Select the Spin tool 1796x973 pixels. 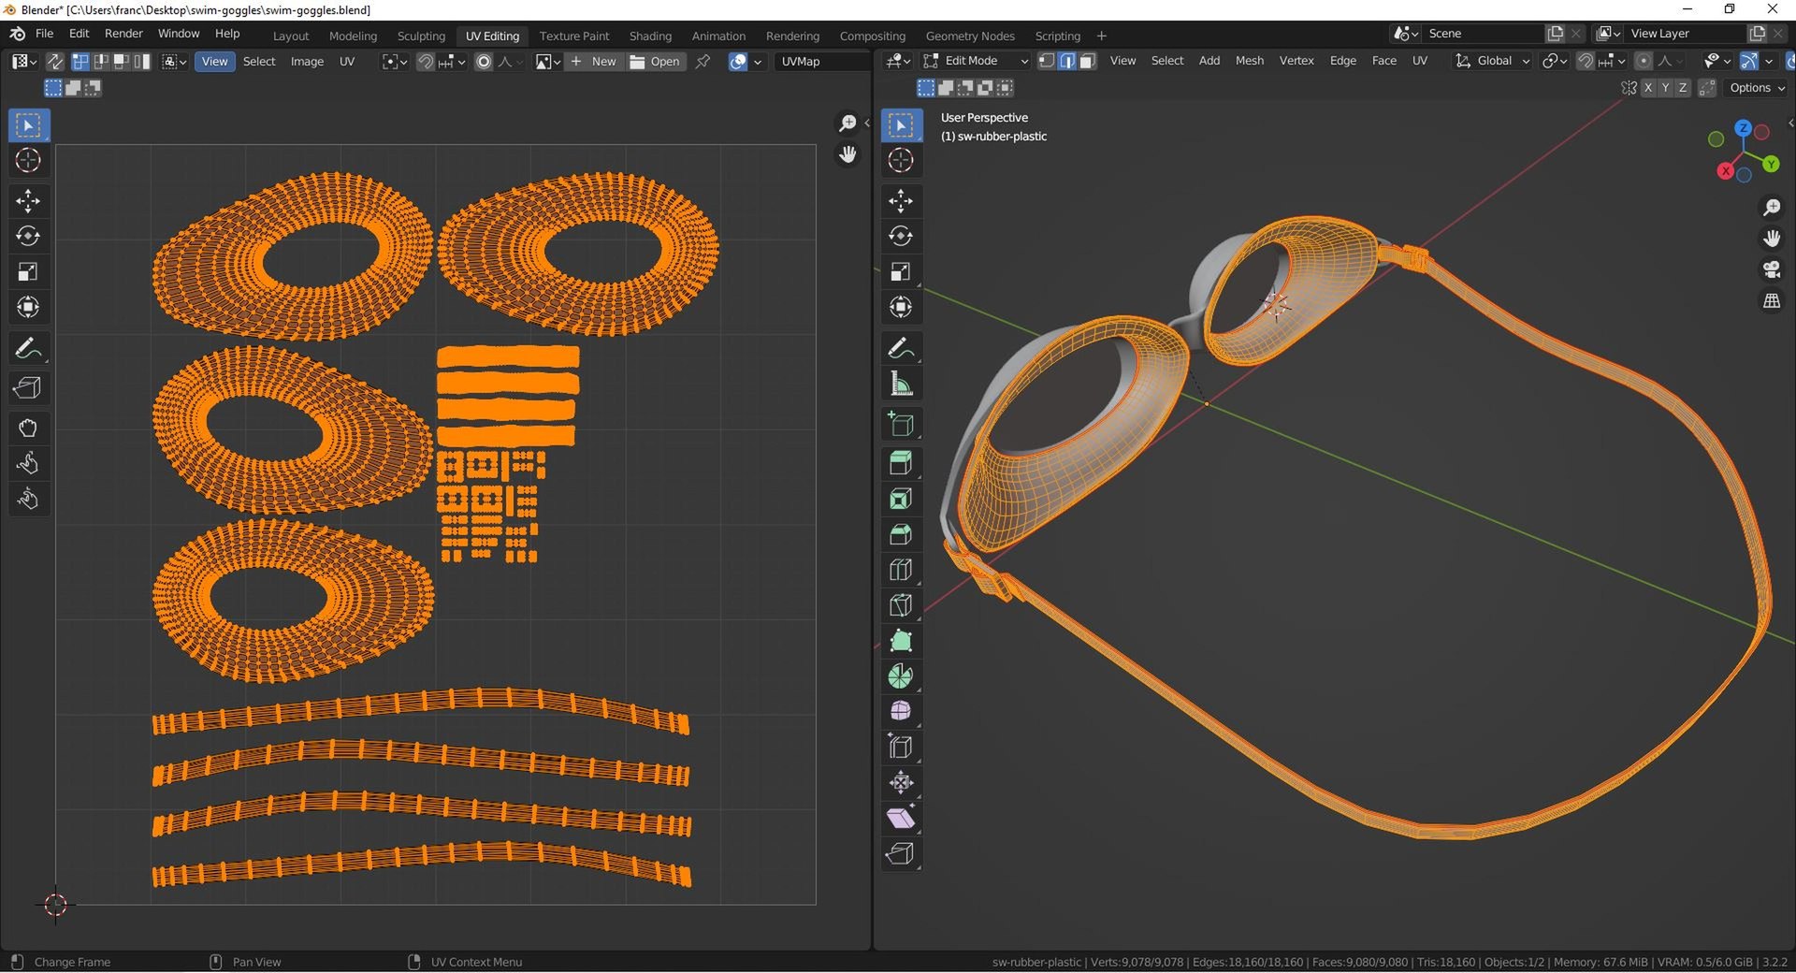tap(901, 676)
